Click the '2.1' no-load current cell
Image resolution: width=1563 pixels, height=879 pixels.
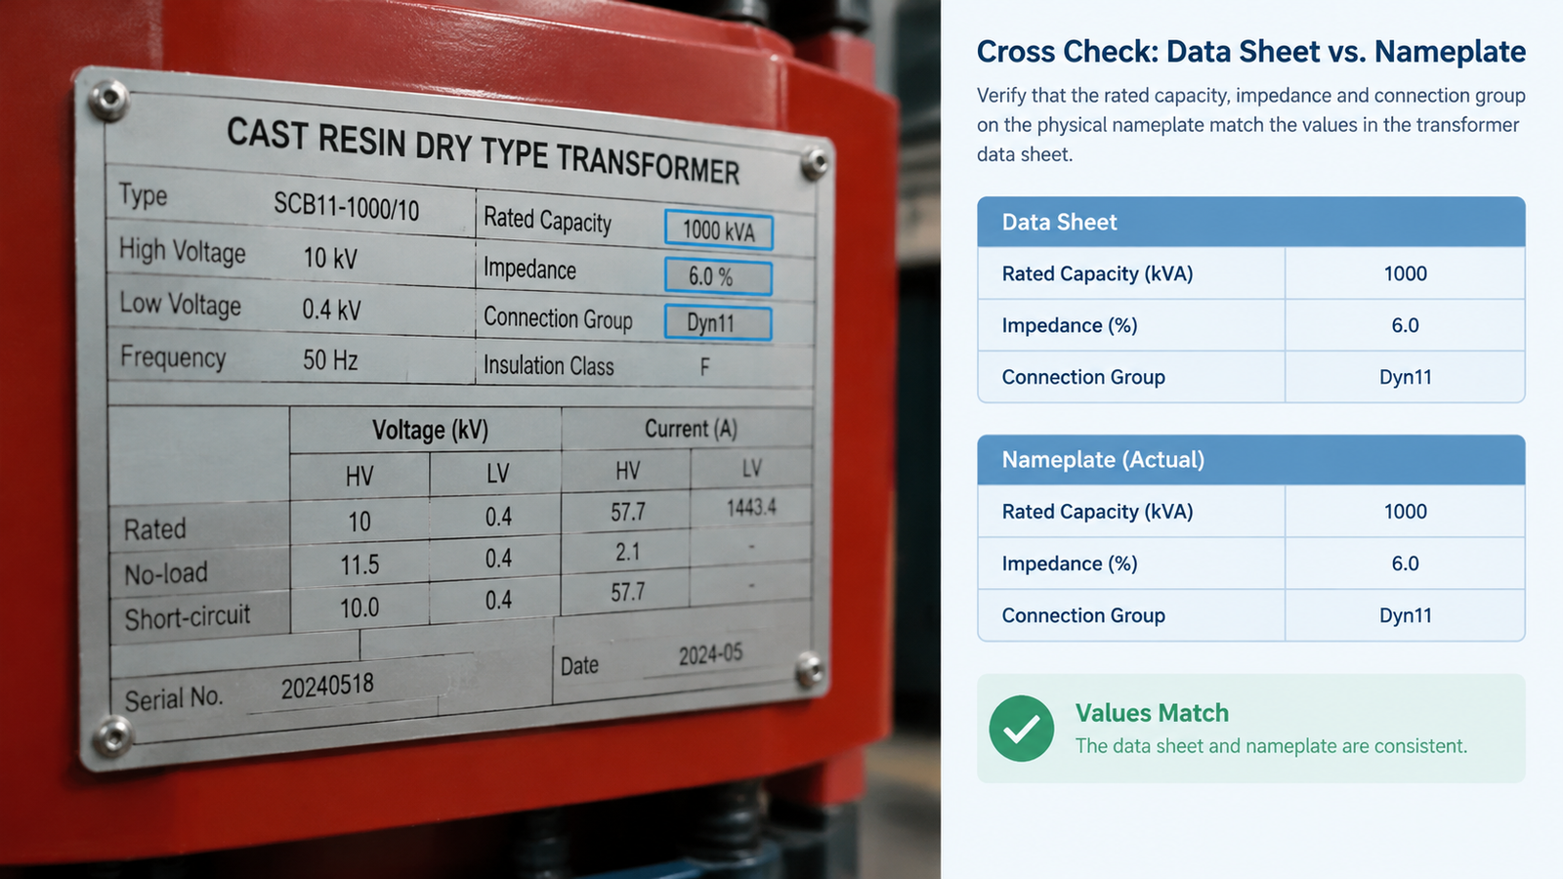[x=627, y=552]
